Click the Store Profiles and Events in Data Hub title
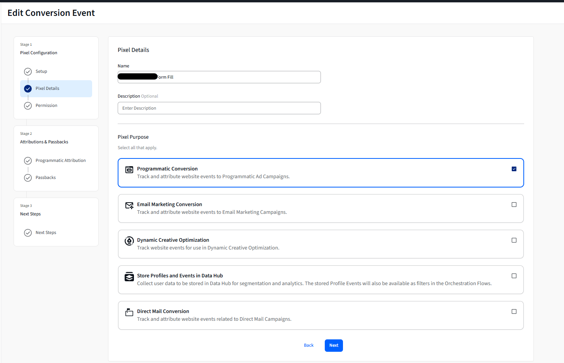Image resolution: width=564 pixels, height=363 pixels. [180, 276]
